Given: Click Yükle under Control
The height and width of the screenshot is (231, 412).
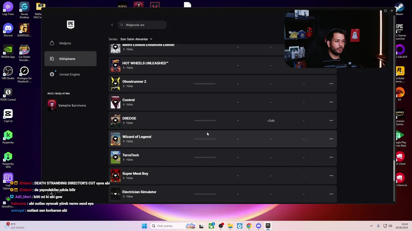Looking at the screenshot, I should (128, 105).
